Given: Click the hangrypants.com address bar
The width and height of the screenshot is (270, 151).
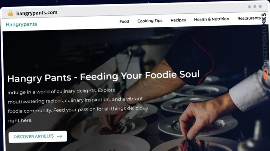Looking at the screenshot, I should tap(37, 13).
